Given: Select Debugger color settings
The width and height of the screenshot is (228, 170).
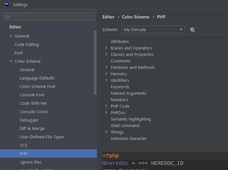Looking at the screenshot, I should pos(29,120).
